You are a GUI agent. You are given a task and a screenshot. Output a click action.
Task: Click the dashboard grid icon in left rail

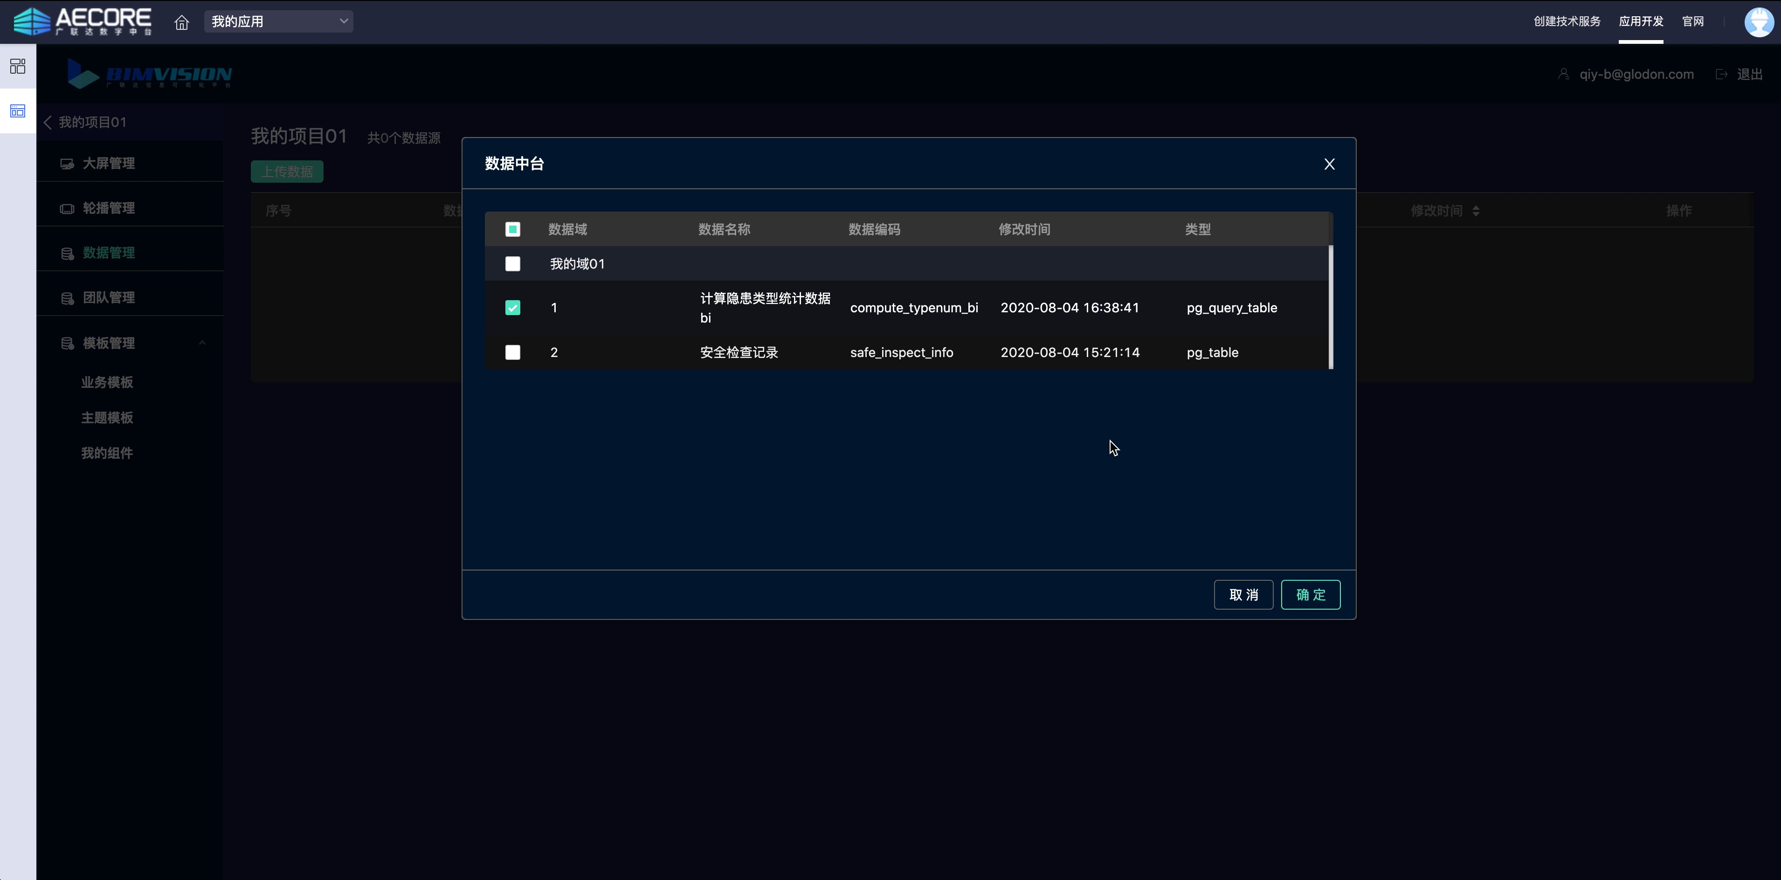(18, 66)
